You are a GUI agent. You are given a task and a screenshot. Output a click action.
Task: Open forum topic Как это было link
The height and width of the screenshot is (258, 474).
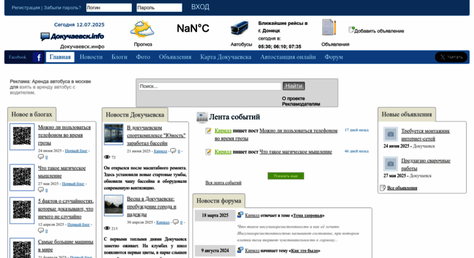304,251
